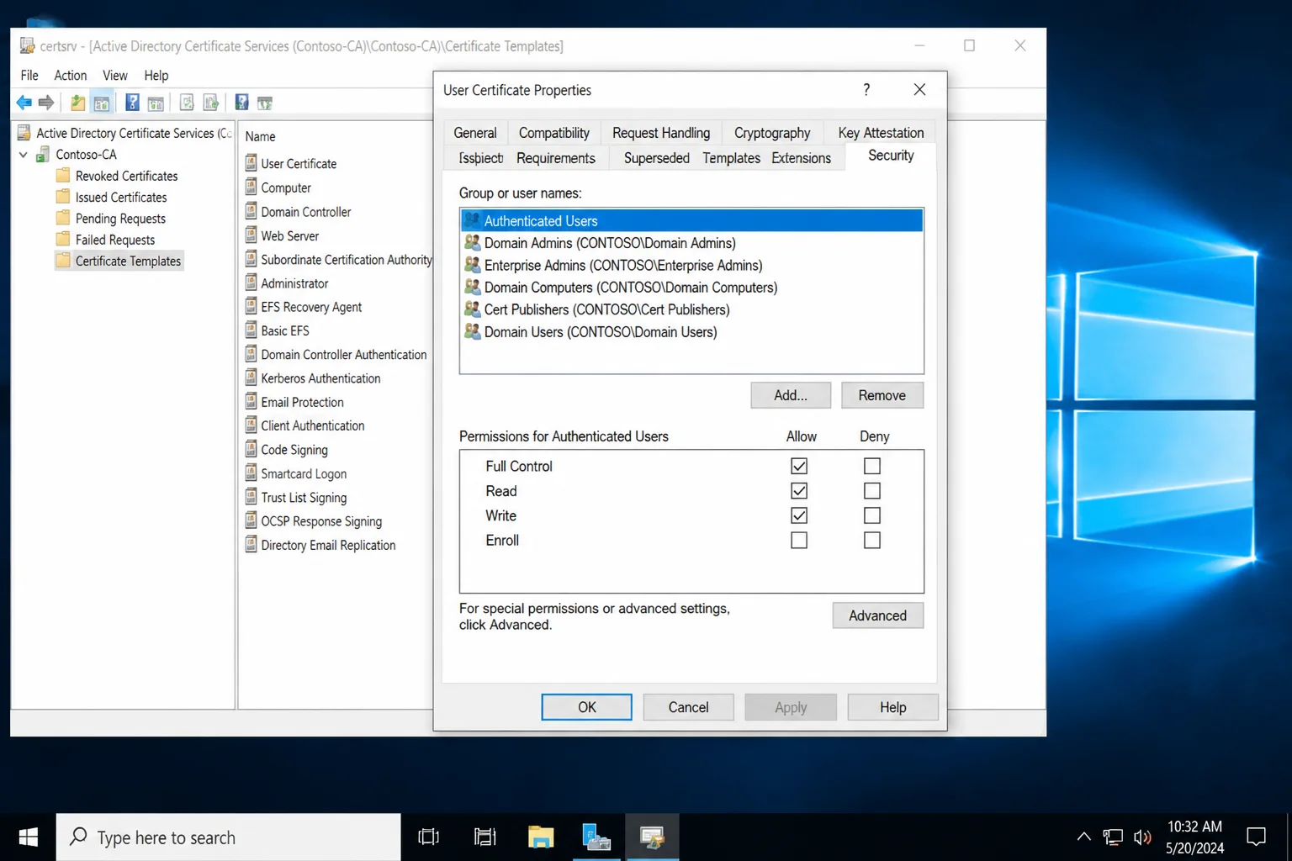Switch to the Compatibility tab
Screen dimensions: 1292x861
coord(554,133)
